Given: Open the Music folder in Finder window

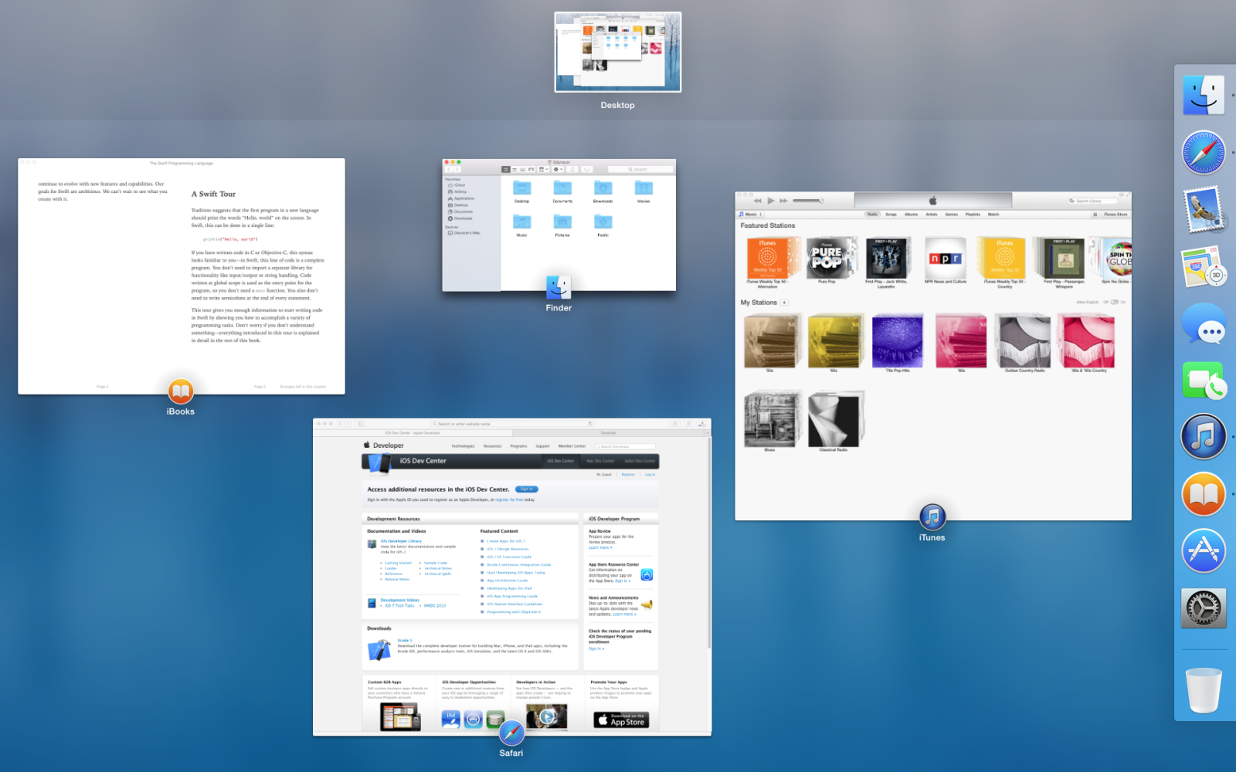Looking at the screenshot, I should tap(522, 225).
